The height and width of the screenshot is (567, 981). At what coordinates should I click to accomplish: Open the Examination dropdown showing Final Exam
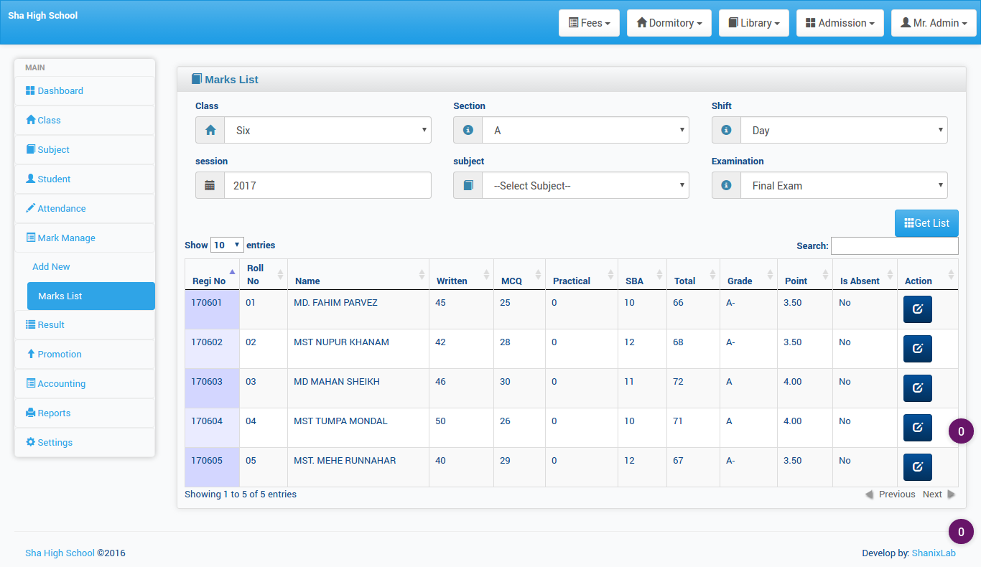[x=844, y=185]
